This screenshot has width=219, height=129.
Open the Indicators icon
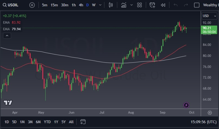(124, 5)
